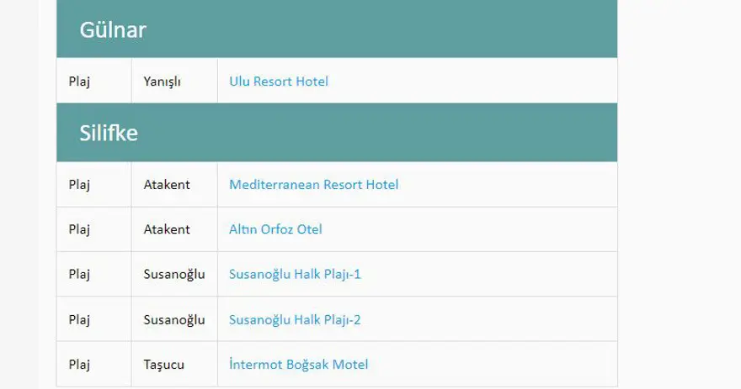741x389 pixels.
Task: Click Atakent in the Altın Orfoz Otel row
Action: [x=167, y=229]
